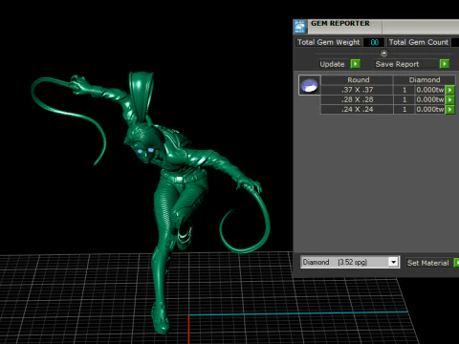This screenshot has height=344, width=459.
Task: Collapse panel using small round arrow
Action: point(383,54)
